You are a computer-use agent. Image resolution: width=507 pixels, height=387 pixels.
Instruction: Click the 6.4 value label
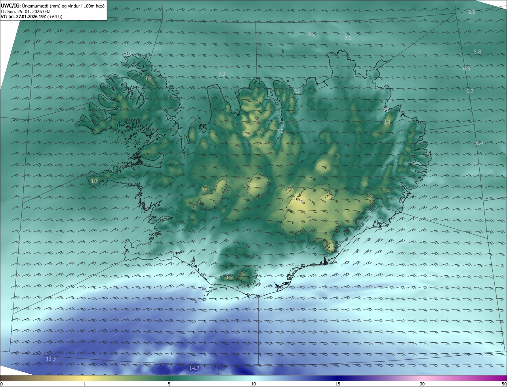point(479,143)
